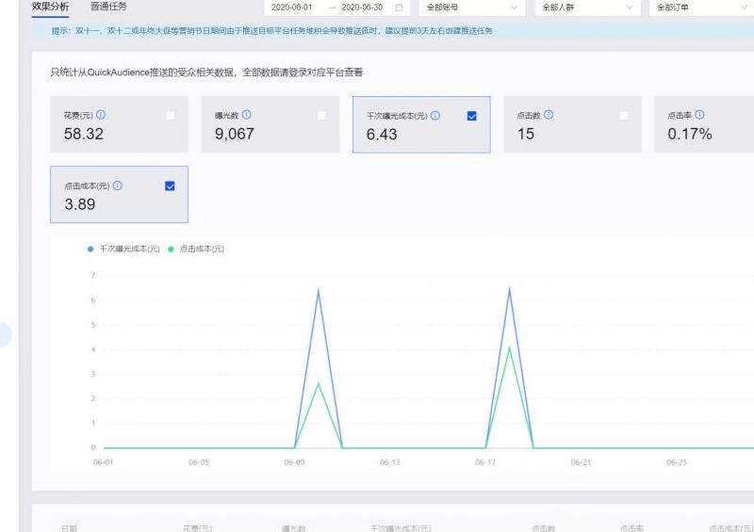
Task: Click info icon beside 千次曝光成本(元)
Action: click(x=434, y=116)
